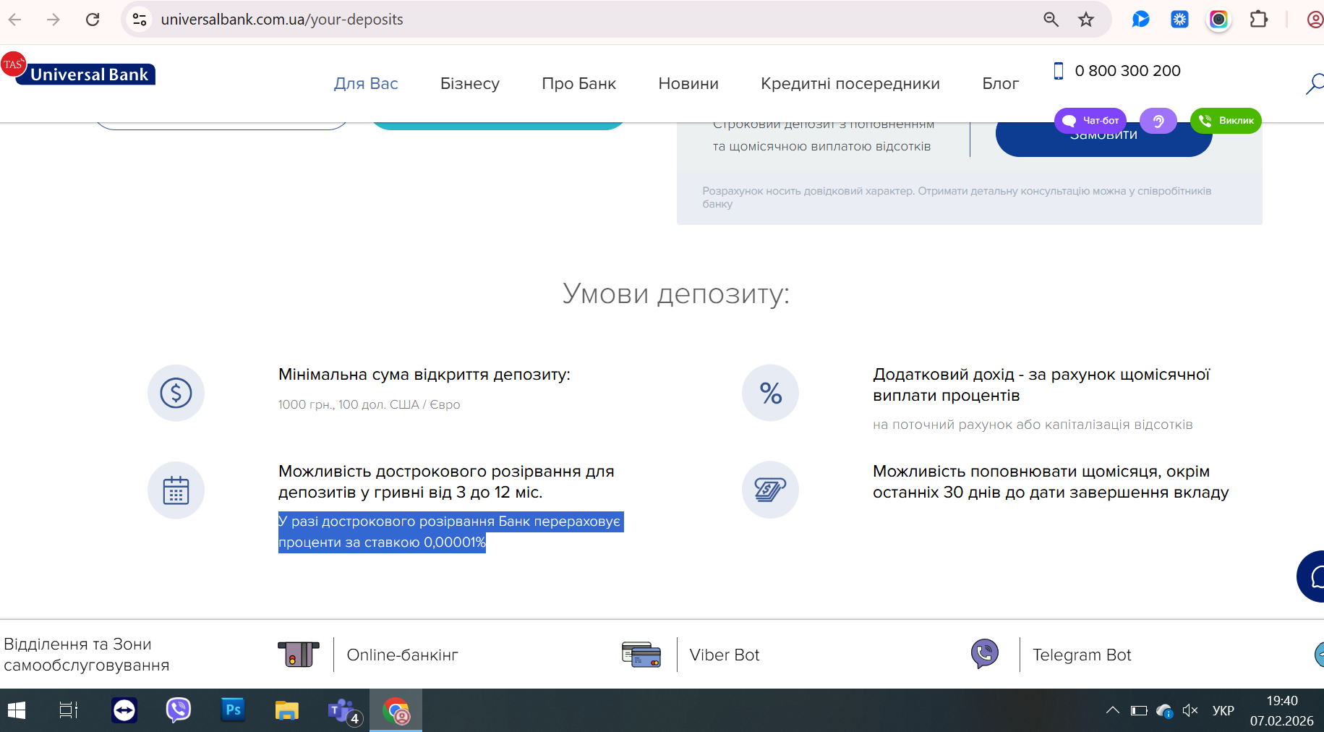Viewport: 1324px width, 732px height.
Task: Click the Мінімальна сума відкриття депозиту heading
Action: tap(424, 375)
